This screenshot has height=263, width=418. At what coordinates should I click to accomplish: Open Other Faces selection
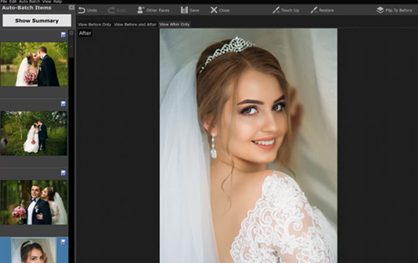[x=140, y=10]
